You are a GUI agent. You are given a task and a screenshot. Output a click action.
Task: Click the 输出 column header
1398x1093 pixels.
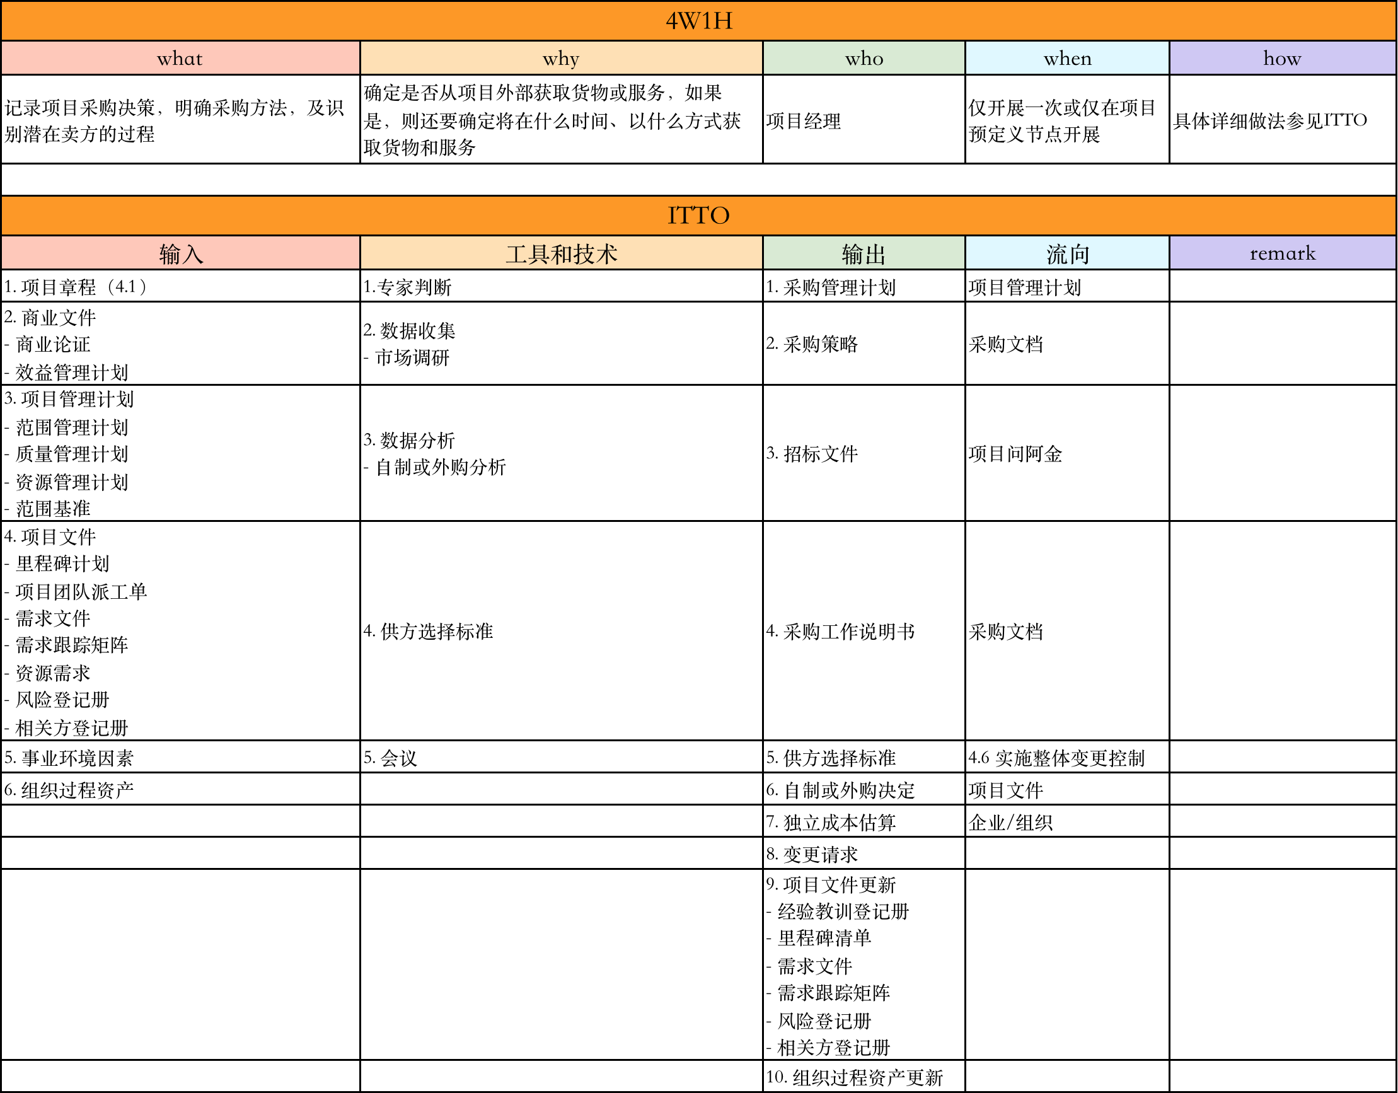[864, 253]
